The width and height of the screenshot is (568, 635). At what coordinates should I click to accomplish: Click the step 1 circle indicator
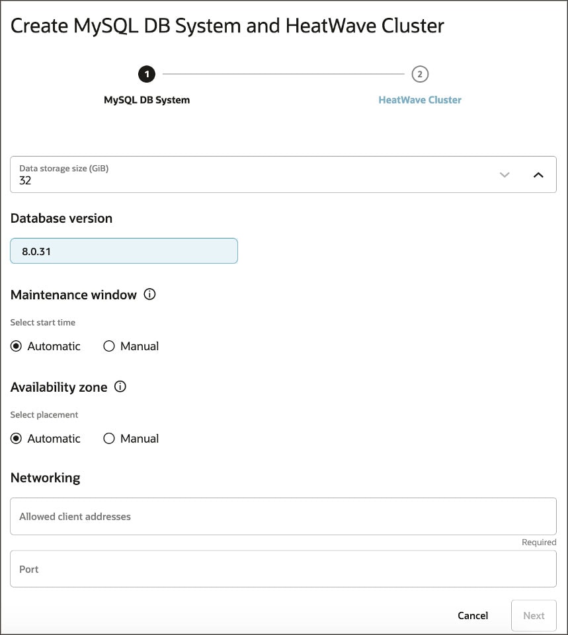(x=146, y=74)
